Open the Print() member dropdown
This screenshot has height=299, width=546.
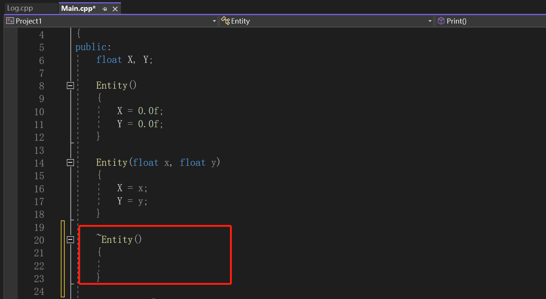point(490,21)
